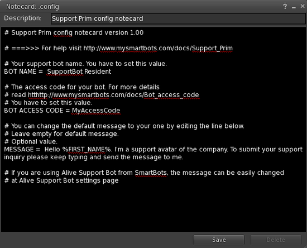This screenshot has height=248, width=307.
Task: Save the notecard with Save button
Action: [219, 240]
